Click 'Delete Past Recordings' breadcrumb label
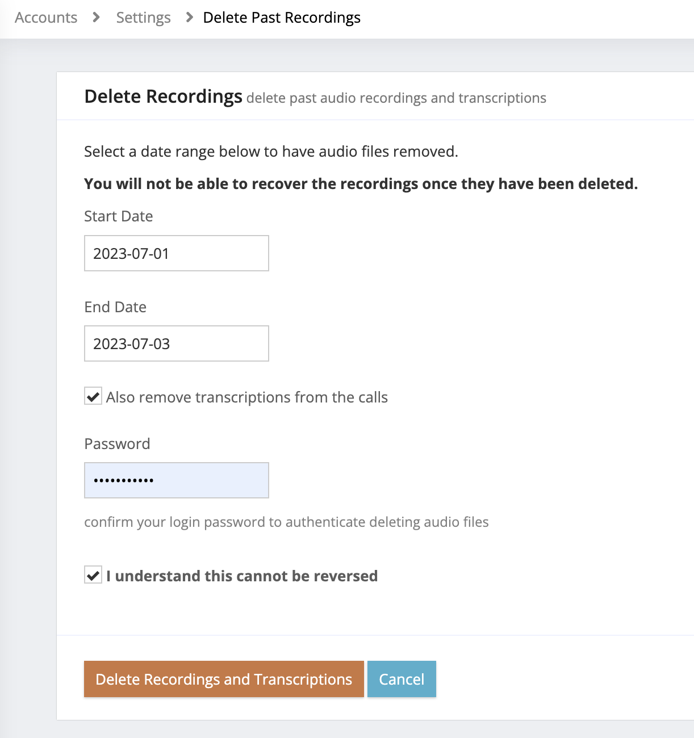This screenshot has width=694, height=738. tap(282, 18)
